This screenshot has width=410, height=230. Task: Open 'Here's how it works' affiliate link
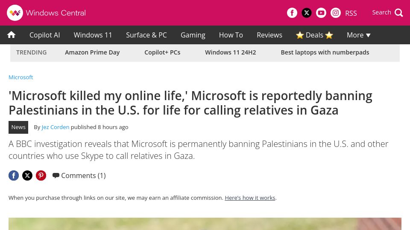[250, 198]
